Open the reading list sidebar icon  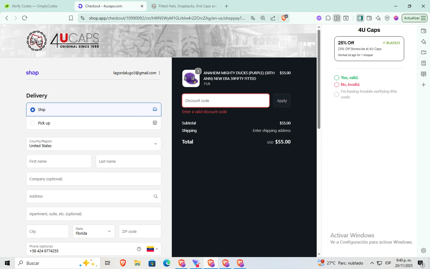[x=423, y=74]
